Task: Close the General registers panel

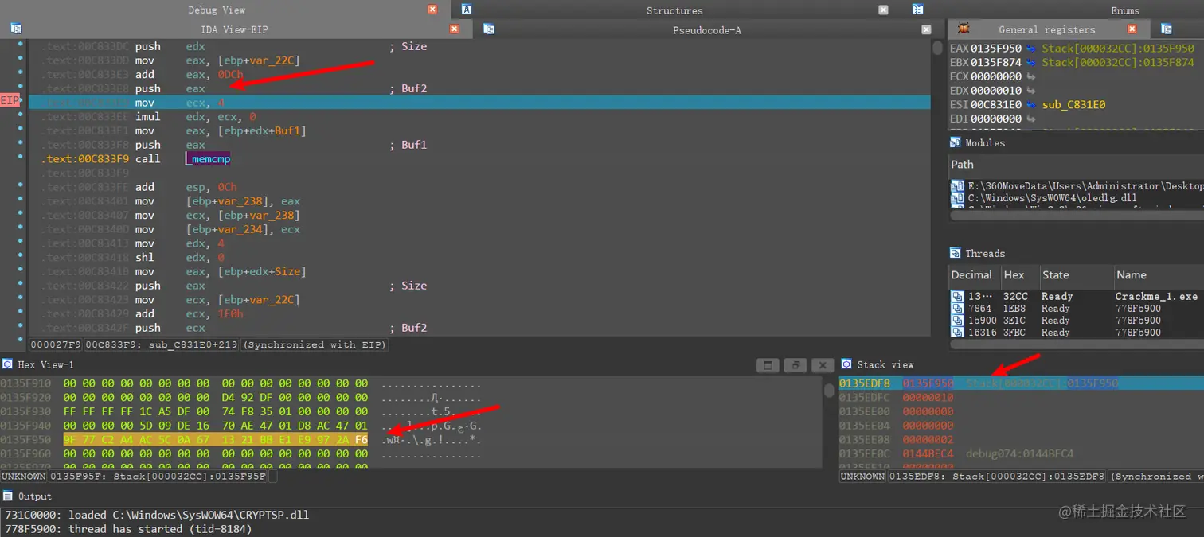Action: click(1134, 29)
